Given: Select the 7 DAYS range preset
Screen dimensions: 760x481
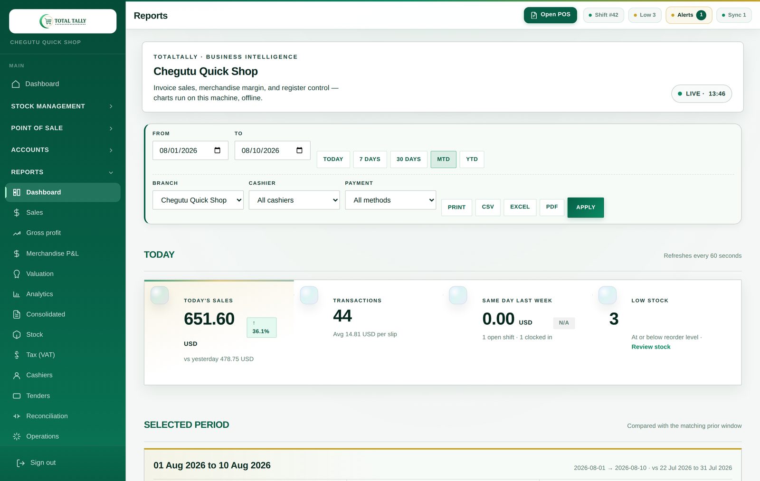Looking at the screenshot, I should 370,160.
